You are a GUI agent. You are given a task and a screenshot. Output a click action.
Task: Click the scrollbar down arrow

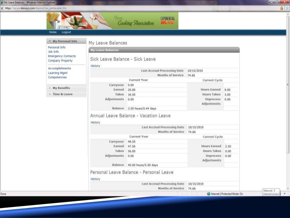coord(288,188)
